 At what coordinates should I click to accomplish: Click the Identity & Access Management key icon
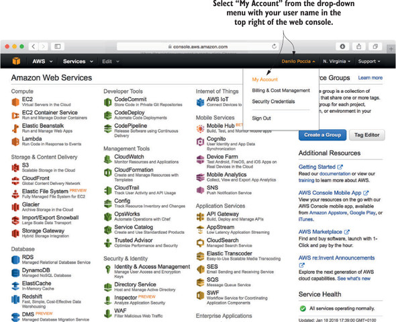coord(108,270)
